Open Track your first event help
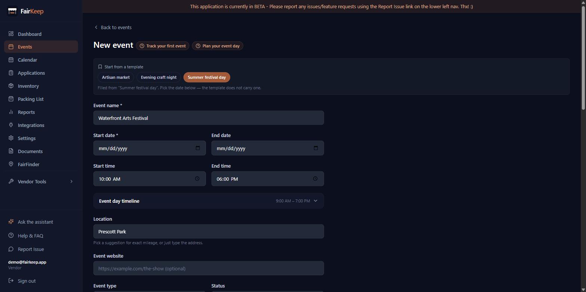Viewport: 586px width, 292px height. pyautogui.click(x=163, y=46)
